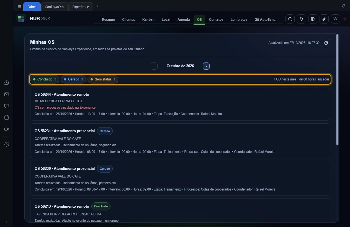
Task: Click the Outubro de 2026 month label
Action: [180, 66]
